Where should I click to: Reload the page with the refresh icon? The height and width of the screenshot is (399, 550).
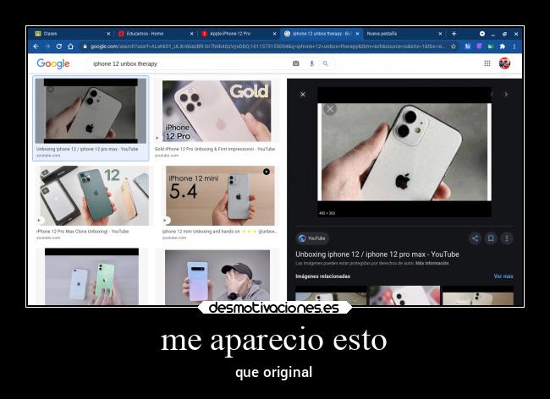[x=59, y=46]
